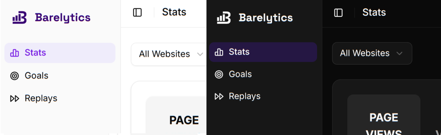
Task: Click the Barelytics brand name in dark theme
Action: [266, 18]
